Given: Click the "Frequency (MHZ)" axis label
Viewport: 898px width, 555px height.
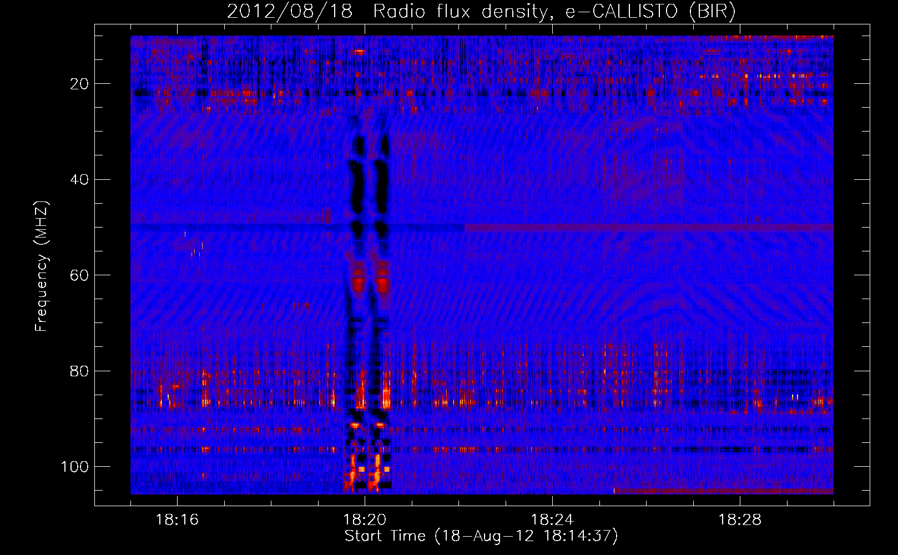Looking at the screenshot, I should pos(42,266).
